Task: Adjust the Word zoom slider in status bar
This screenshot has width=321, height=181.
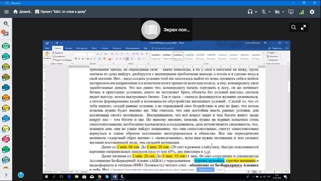Action: click(x=274, y=171)
